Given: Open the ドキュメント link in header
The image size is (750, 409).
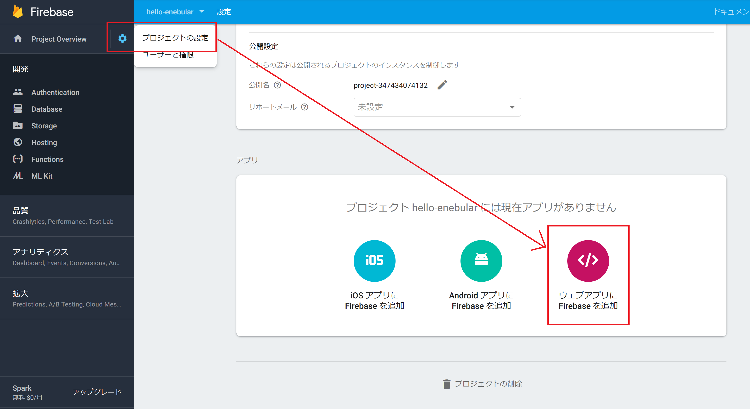Looking at the screenshot, I should coord(731,12).
